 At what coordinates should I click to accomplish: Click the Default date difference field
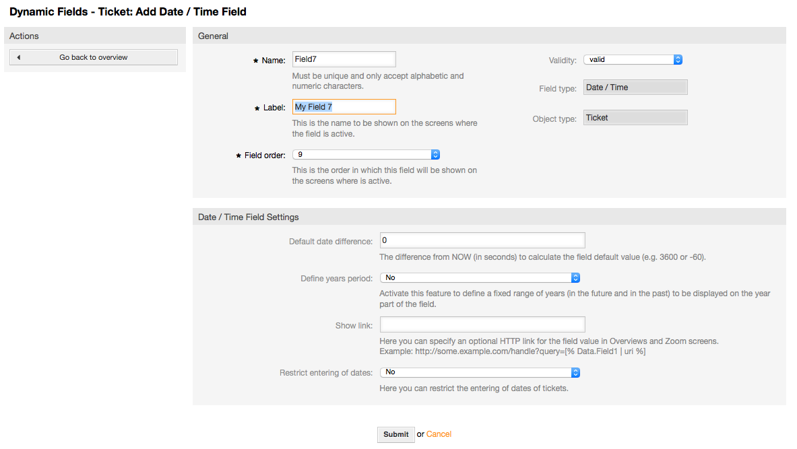[482, 240]
